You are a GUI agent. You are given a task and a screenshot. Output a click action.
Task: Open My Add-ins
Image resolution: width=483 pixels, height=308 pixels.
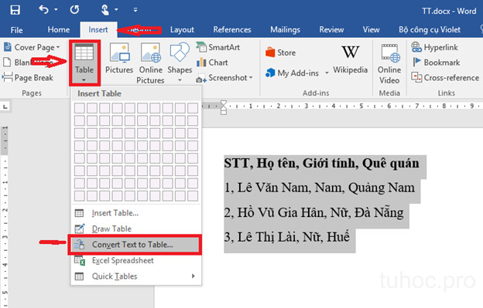point(292,73)
